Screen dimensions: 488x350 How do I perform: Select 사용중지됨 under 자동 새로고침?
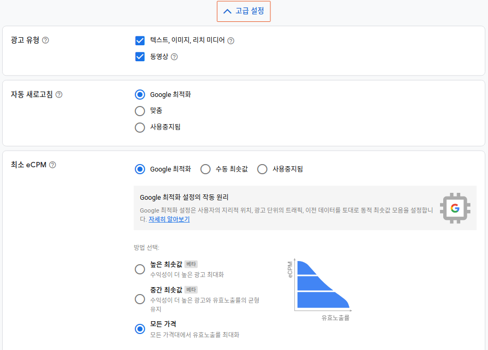click(x=140, y=127)
